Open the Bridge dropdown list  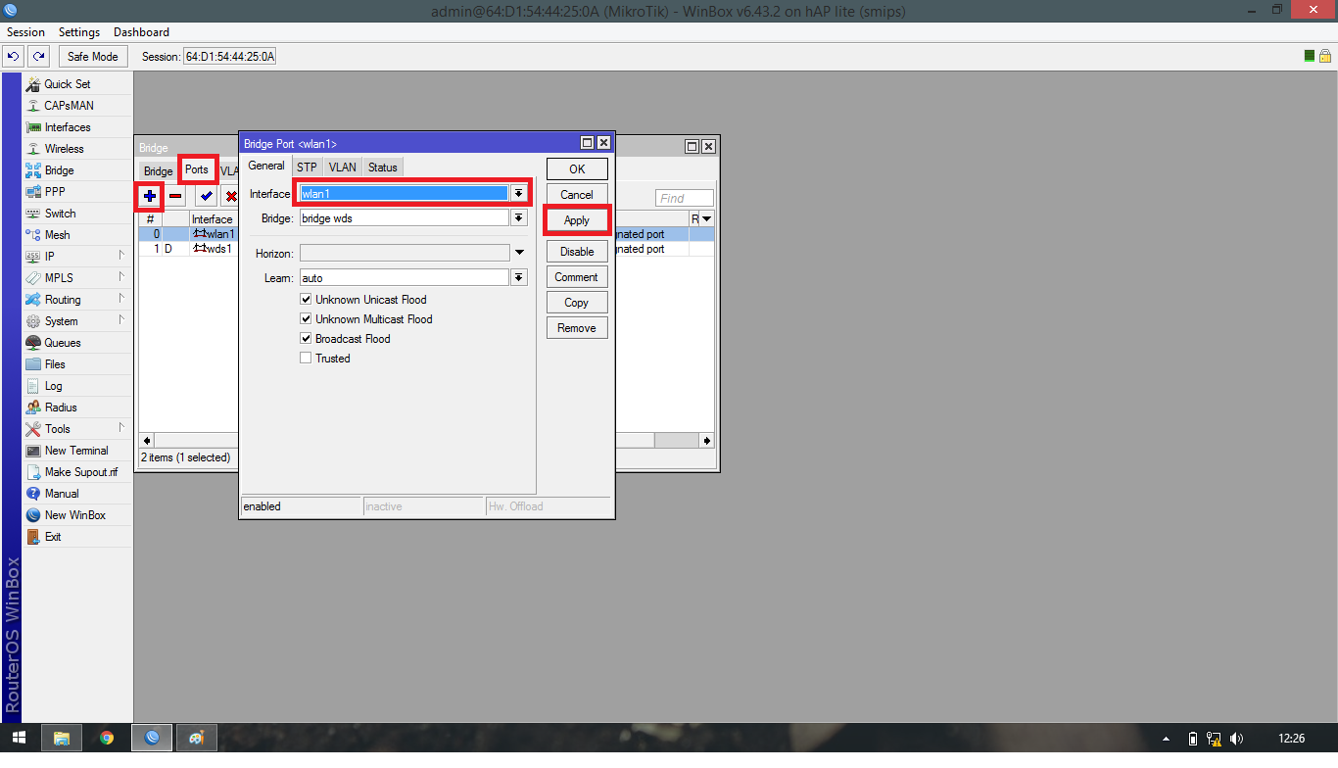click(x=519, y=218)
